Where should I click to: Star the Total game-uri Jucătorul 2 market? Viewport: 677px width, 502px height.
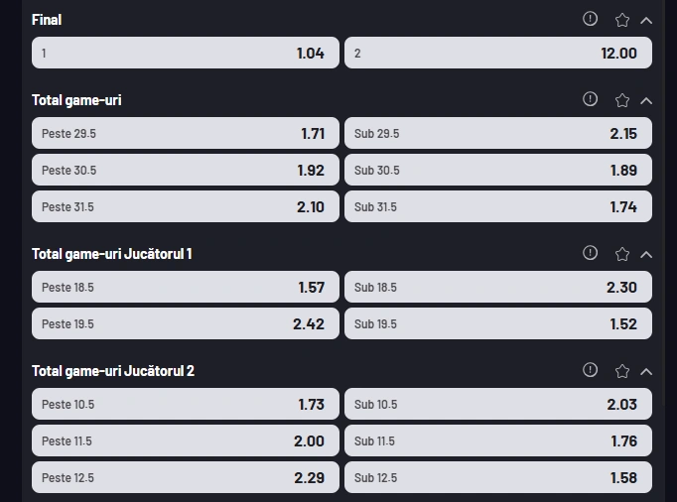pyautogui.click(x=621, y=371)
